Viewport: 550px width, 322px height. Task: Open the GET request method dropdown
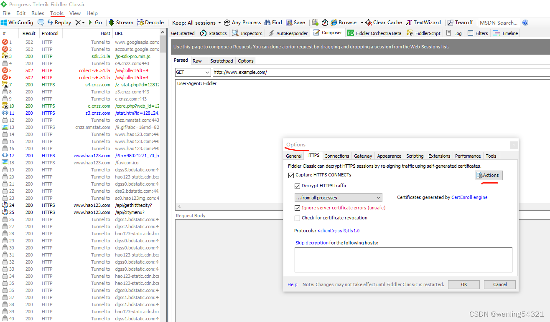tap(193, 72)
